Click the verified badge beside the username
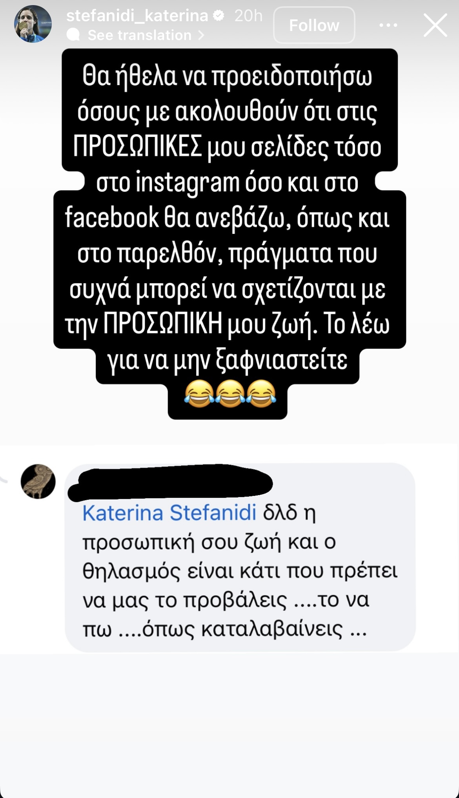459x798 pixels. (219, 16)
